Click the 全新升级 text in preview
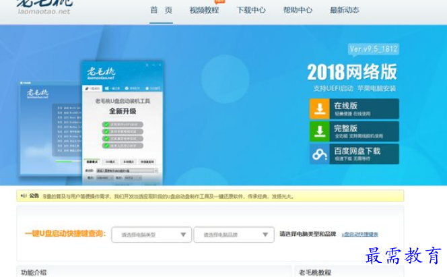The width and height of the screenshot is (447, 277). point(123,111)
